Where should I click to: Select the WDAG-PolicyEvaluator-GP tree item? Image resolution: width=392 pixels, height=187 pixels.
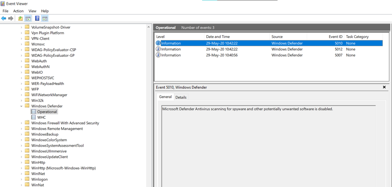[x=53, y=55]
